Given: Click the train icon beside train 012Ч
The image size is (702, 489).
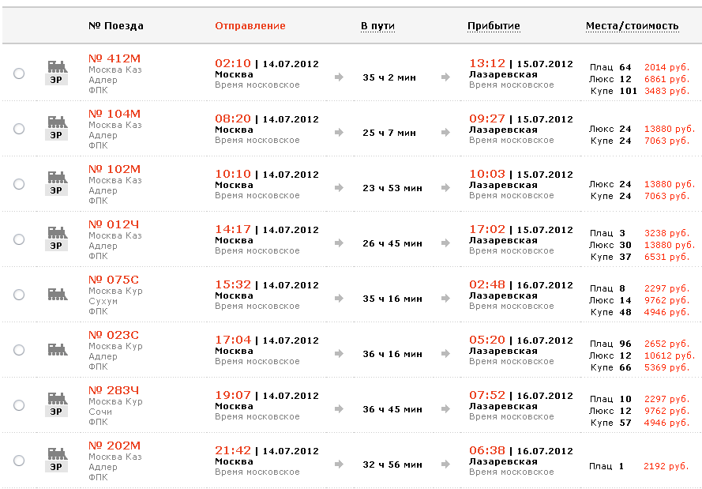Looking at the screenshot, I should pyautogui.click(x=57, y=239).
